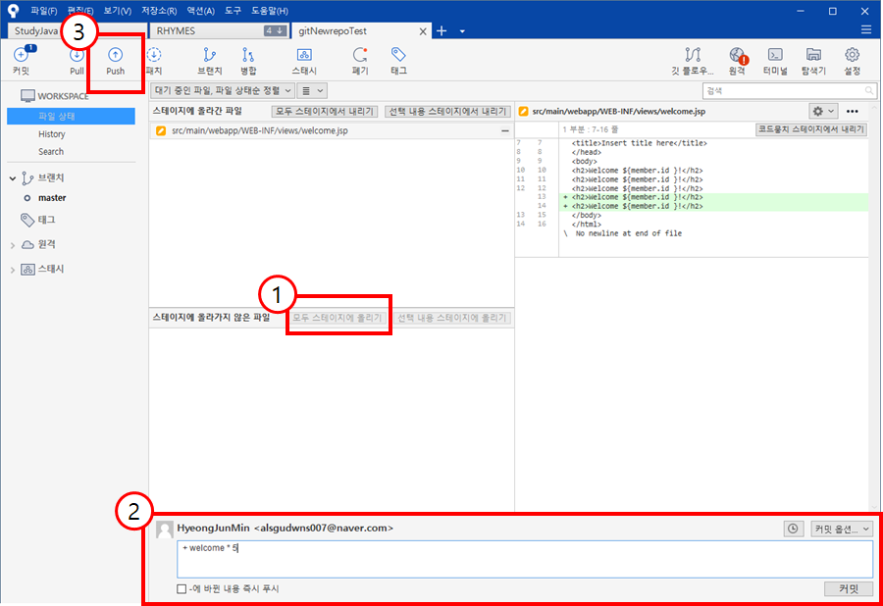This screenshot has width=883, height=606.
Task: Select File Status (파일 상태) in sidebar
Action: (x=71, y=116)
